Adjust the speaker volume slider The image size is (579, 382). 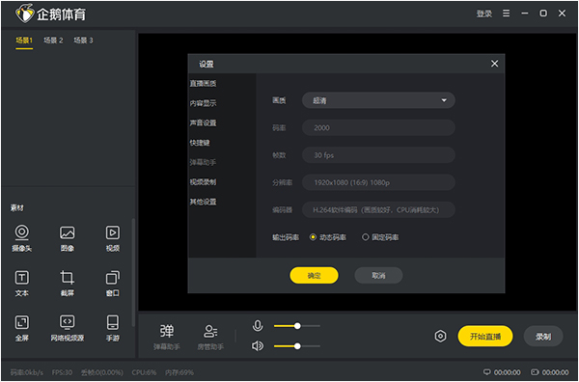click(x=297, y=346)
